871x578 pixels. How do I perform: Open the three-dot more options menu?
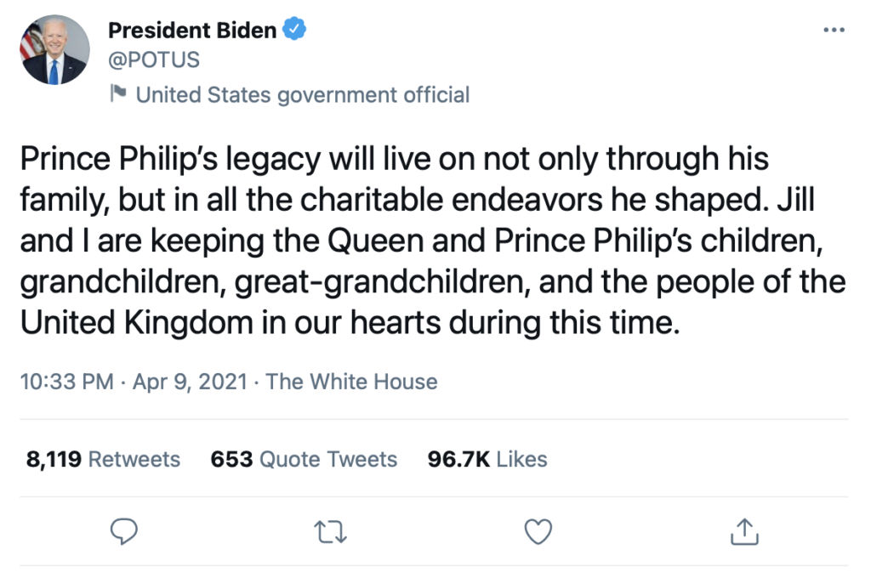click(834, 30)
